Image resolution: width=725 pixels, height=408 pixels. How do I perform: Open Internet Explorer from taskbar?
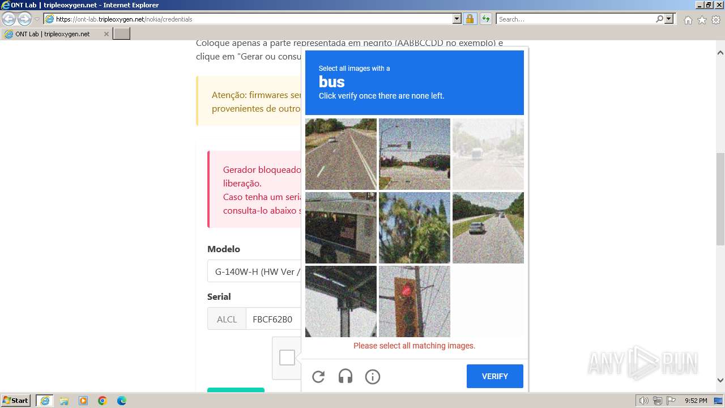click(45, 401)
